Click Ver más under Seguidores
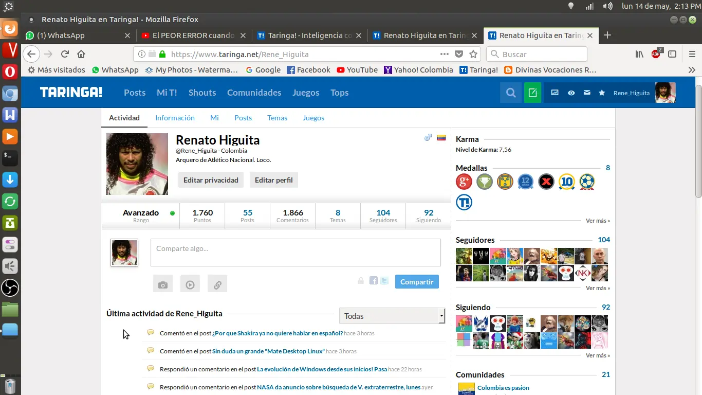Viewport: 702px width, 395px height. pyautogui.click(x=598, y=288)
